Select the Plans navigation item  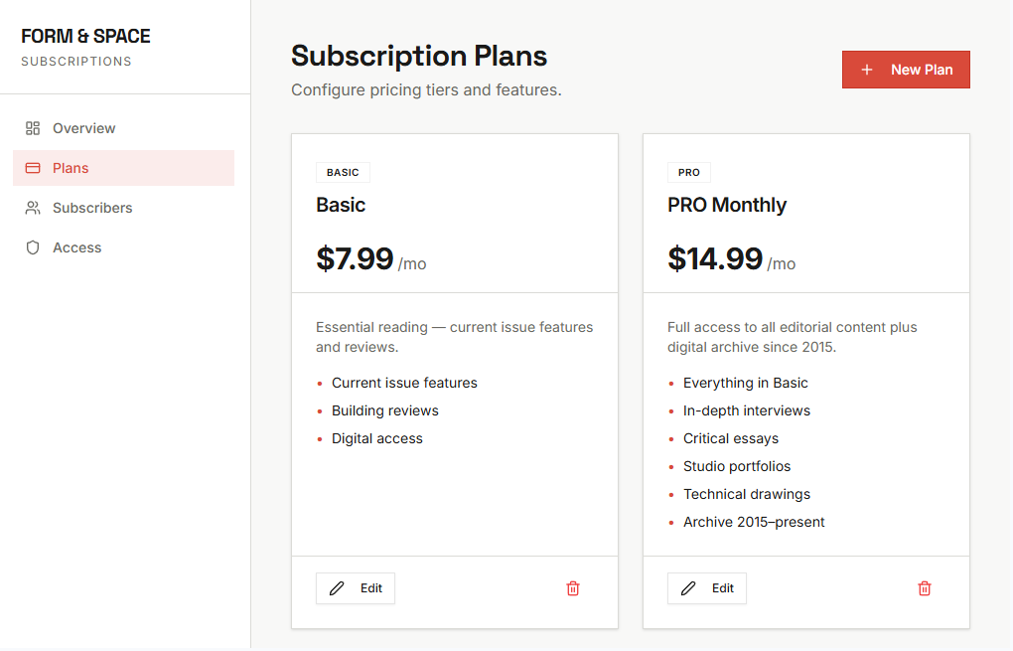click(x=71, y=168)
